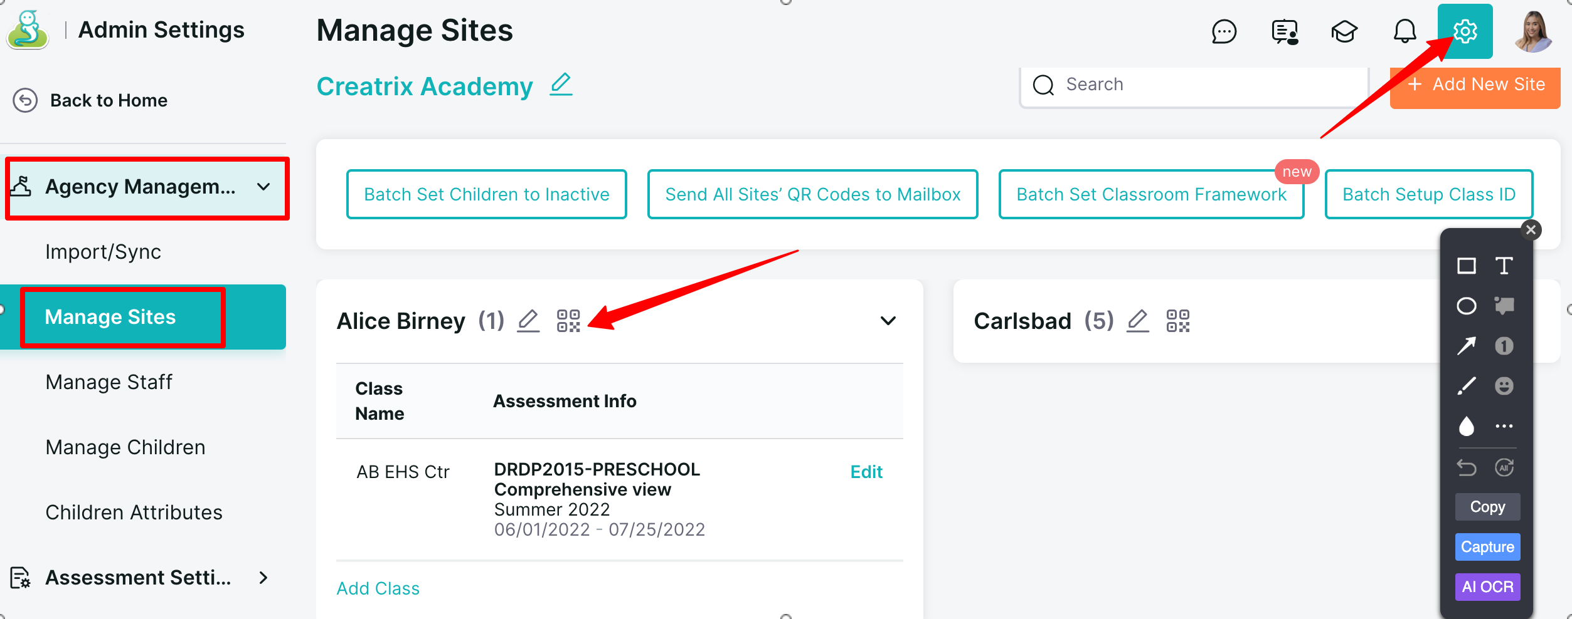Go to Manage Children page

pyautogui.click(x=125, y=447)
